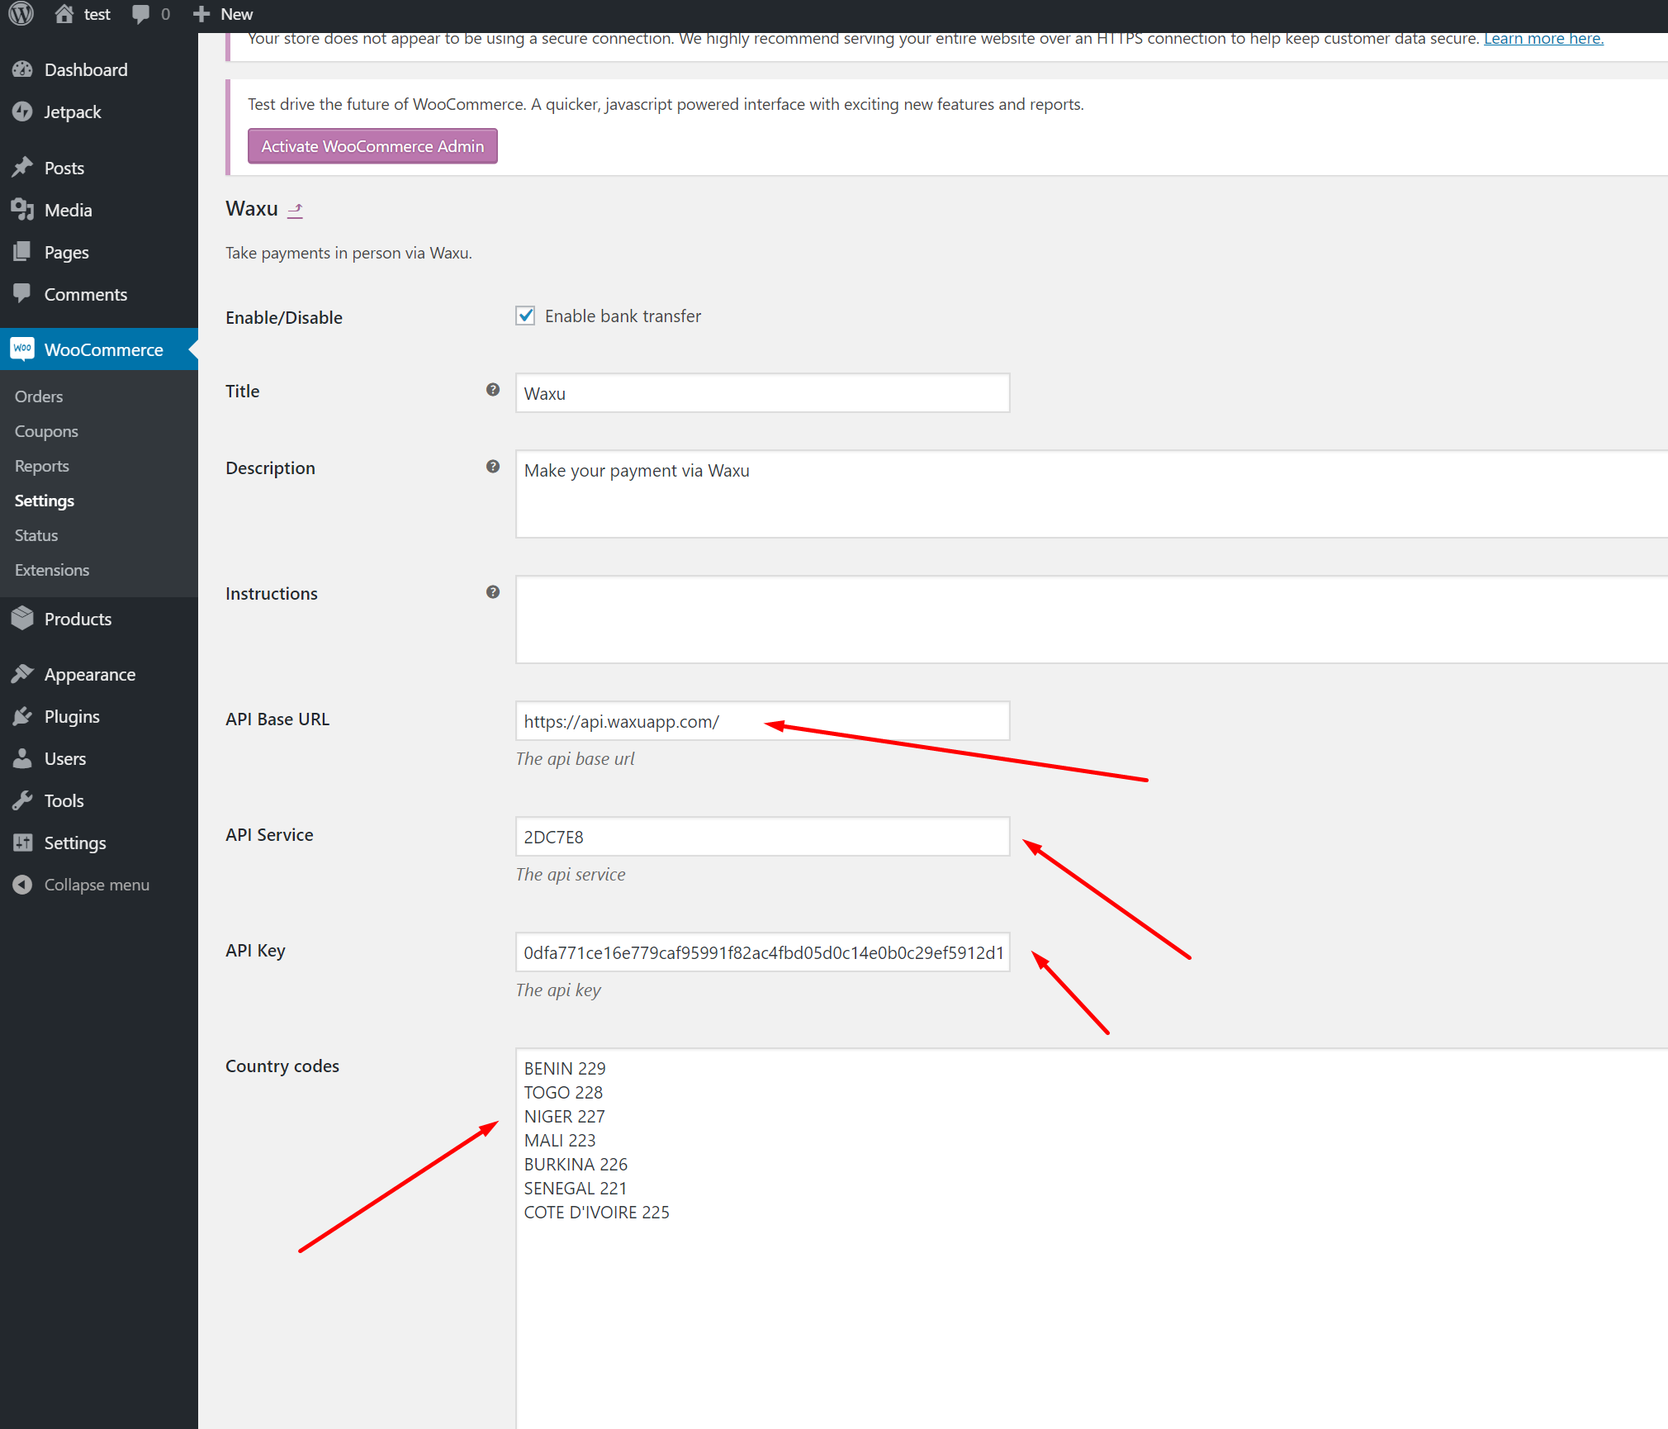This screenshot has width=1668, height=1429.
Task: Open Extensions in WooCommerce submenu
Action: pos(52,570)
